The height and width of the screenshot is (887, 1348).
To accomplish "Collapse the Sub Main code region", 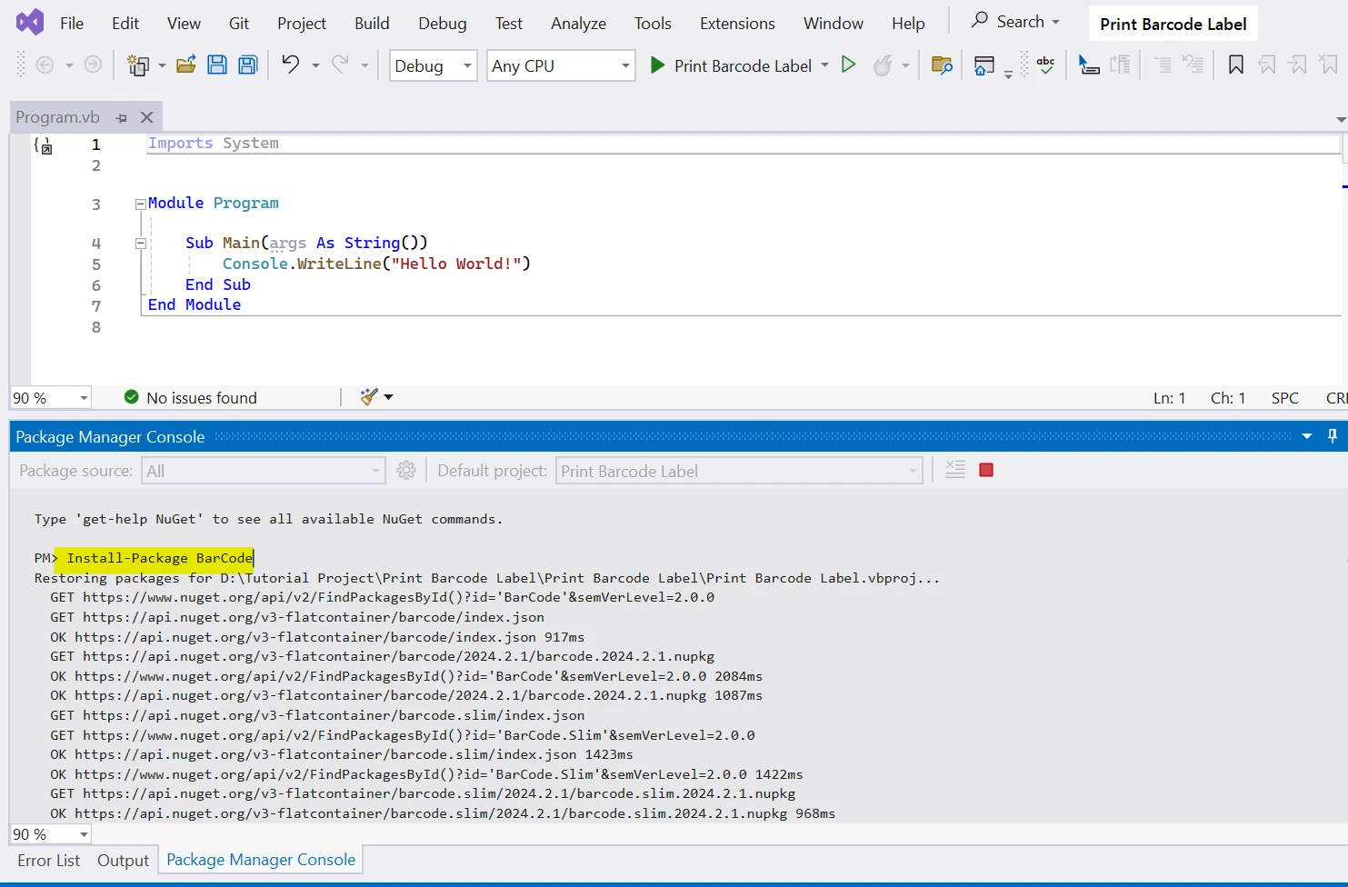I will (x=141, y=244).
